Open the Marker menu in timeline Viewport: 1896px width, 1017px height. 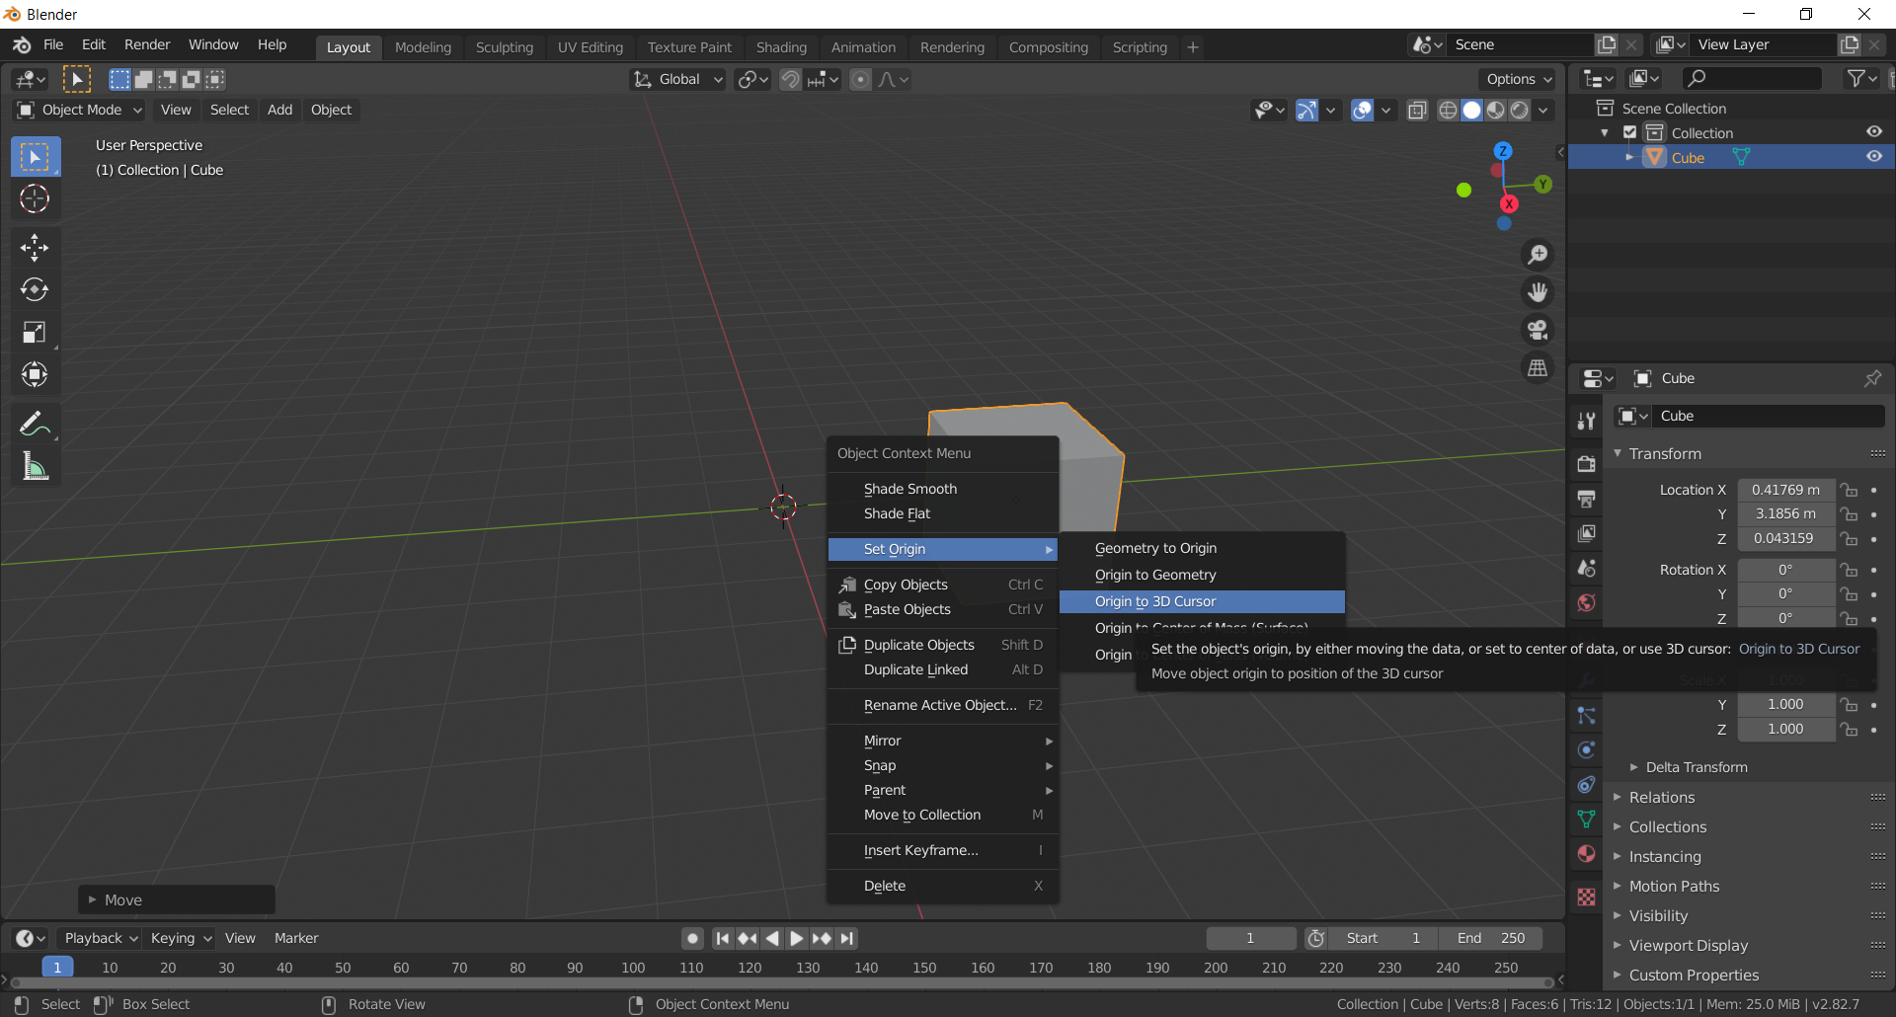pos(296,938)
